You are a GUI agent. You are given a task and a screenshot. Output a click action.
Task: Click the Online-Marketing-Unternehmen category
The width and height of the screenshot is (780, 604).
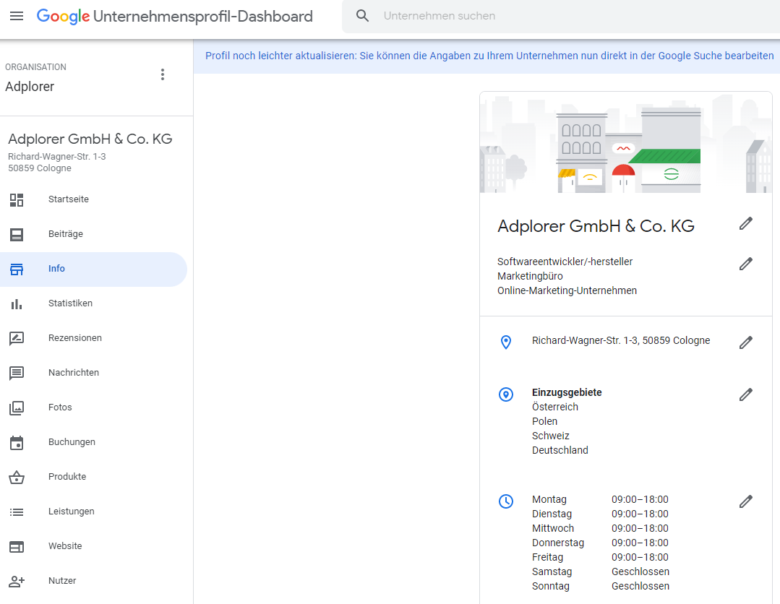point(567,290)
